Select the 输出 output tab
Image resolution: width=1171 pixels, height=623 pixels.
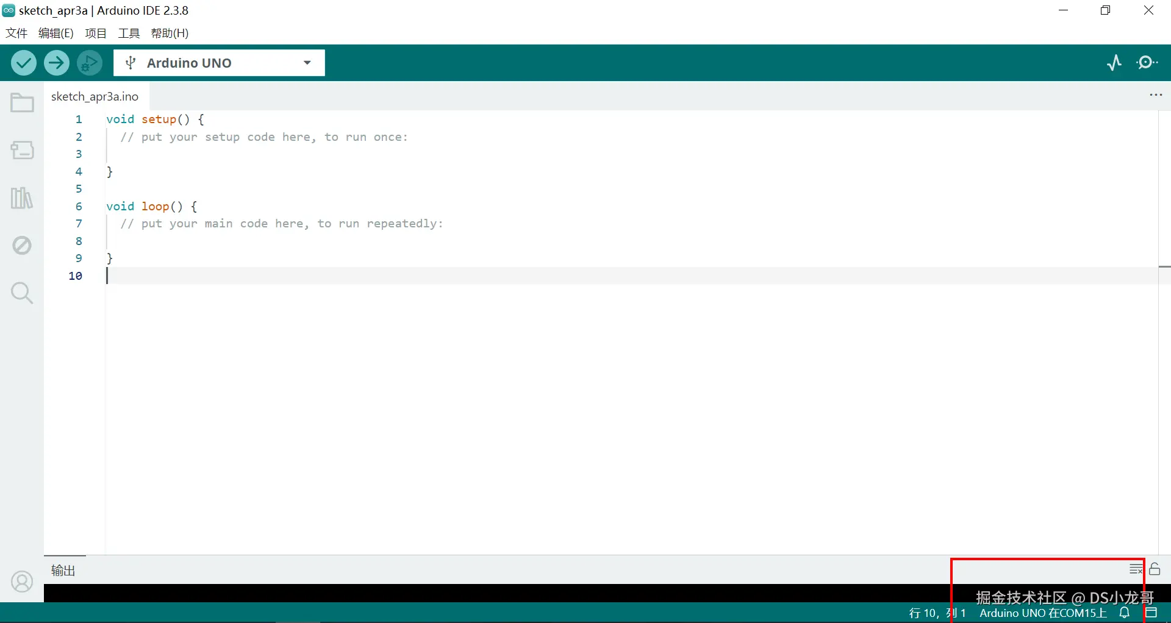pos(63,570)
